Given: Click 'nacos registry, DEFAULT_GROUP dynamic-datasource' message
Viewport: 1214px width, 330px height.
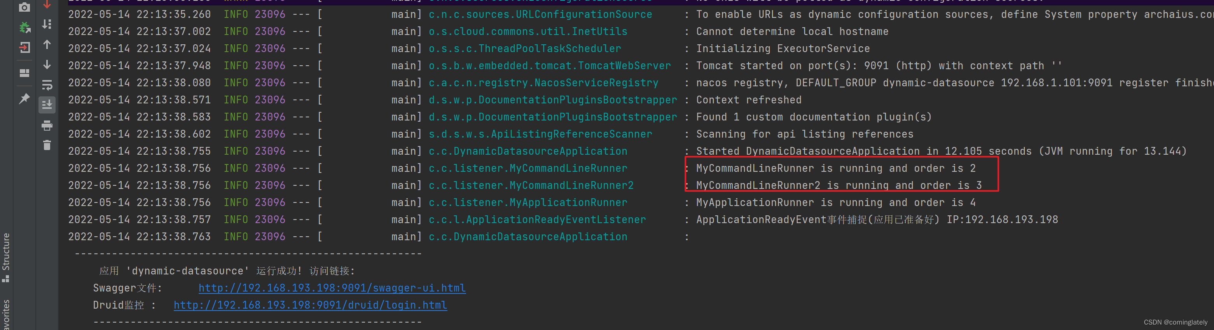Looking at the screenshot, I should pyautogui.click(x=845, y=83).
